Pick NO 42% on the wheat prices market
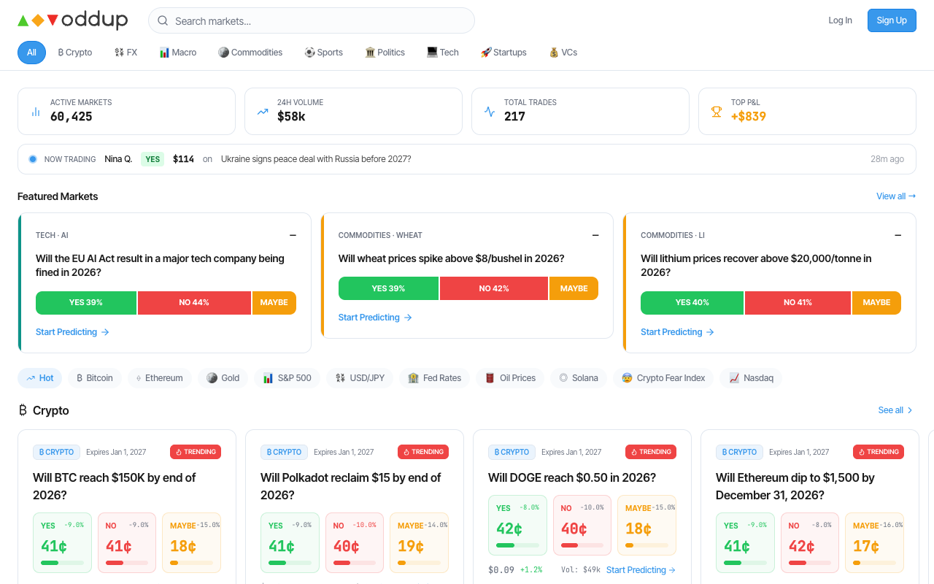 494,288
